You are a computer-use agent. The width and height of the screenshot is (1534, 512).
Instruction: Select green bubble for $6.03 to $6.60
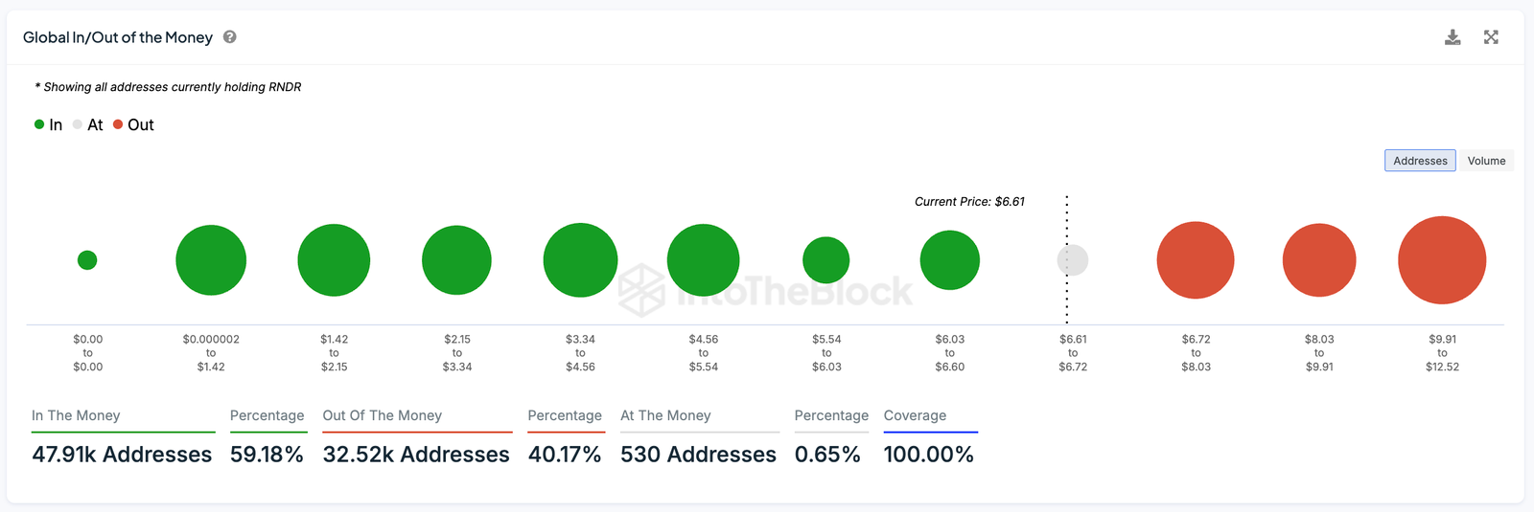949,260
